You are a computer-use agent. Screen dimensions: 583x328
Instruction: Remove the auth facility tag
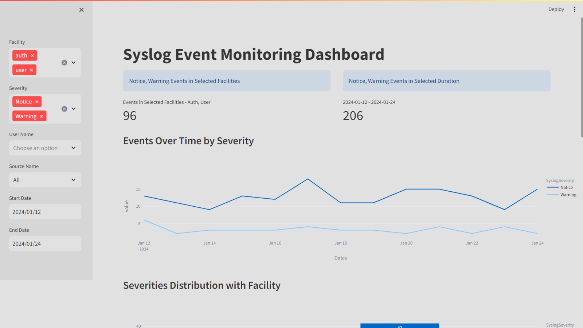[x=32, y=55]
